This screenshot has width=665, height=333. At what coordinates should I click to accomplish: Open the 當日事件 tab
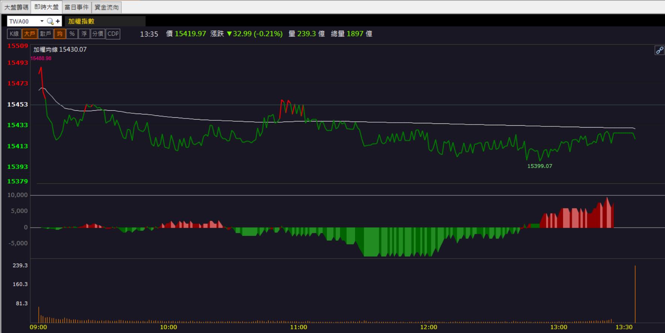pos(77,7)
